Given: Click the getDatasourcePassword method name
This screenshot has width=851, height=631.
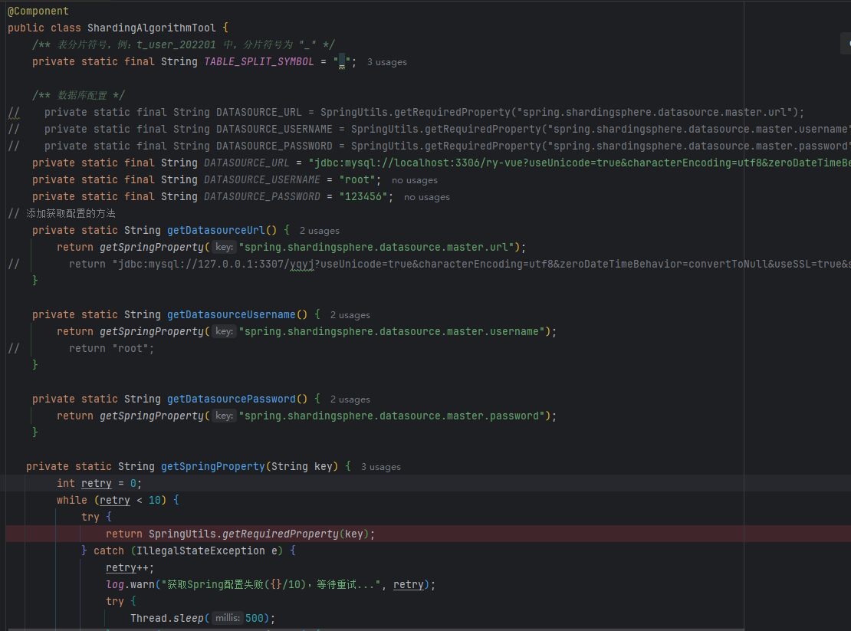Looking at the screenshot, I should pyautogui.click(x=232, y=399).
